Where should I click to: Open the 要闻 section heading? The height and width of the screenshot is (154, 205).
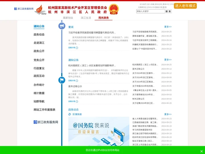coord(71,27)
